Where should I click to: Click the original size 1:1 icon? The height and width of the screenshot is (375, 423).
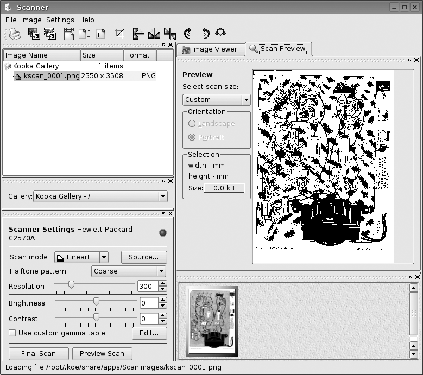100,34
